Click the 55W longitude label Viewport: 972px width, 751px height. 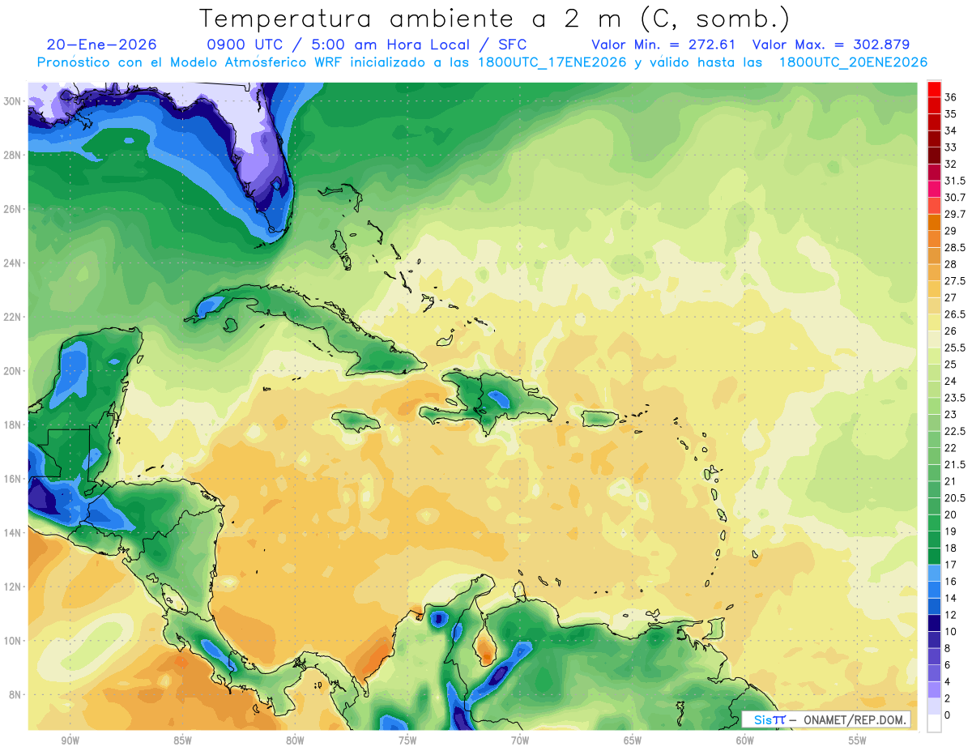[x=858, y=740]
